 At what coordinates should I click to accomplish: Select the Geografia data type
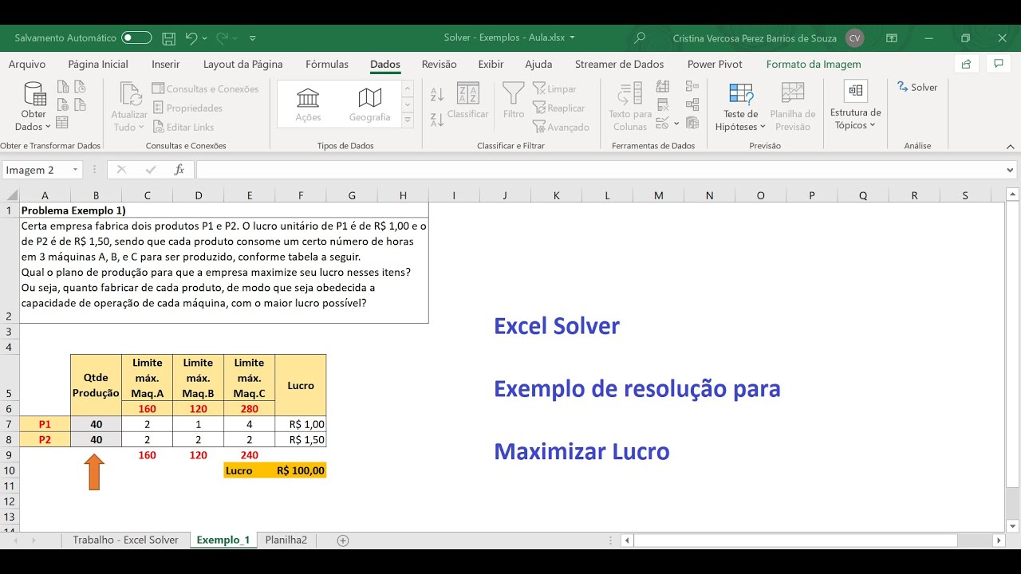[370, 104]
